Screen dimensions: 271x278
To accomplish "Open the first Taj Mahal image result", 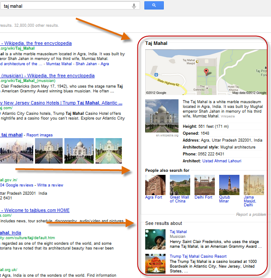I will [x=16, y=151].
